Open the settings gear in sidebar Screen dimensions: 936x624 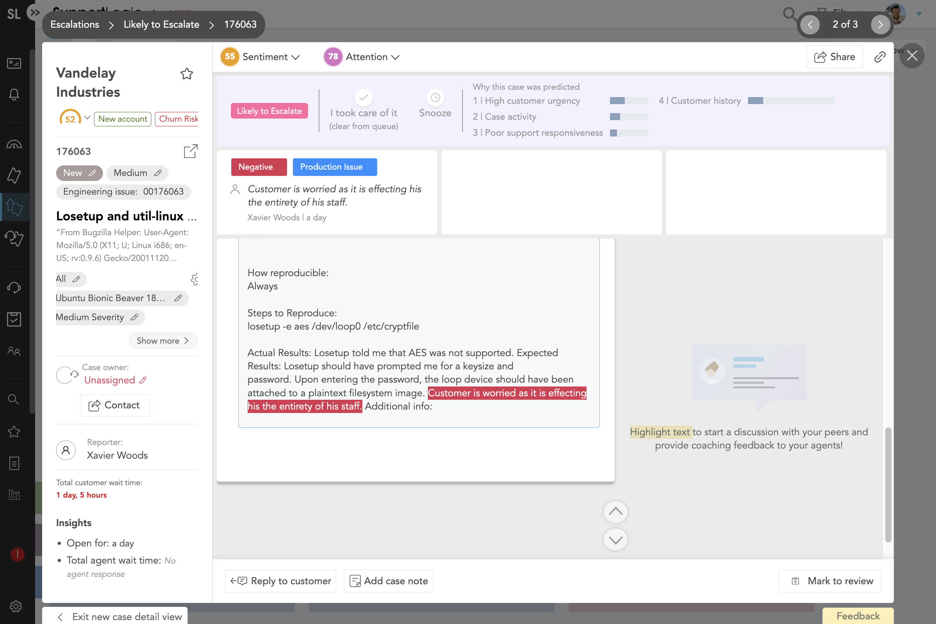click(16, 606)
